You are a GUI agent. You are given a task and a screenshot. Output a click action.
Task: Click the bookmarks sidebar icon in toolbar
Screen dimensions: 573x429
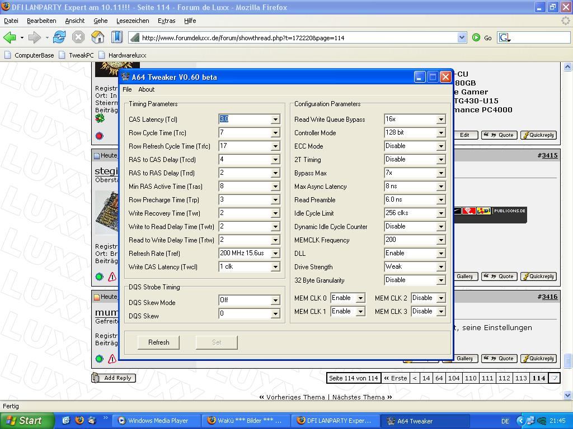[x=116, y=37]
